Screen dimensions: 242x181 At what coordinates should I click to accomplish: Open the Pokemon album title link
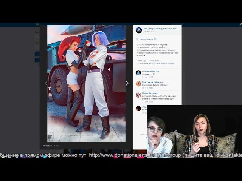[48, 146]
